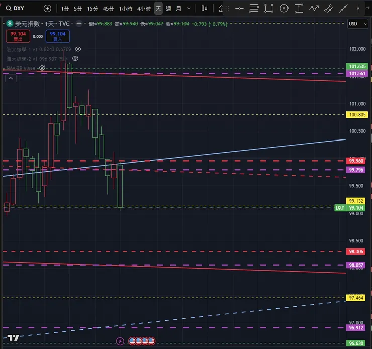Viewport: 372px width, 349px height.
Task: Select the vertical line drawing tool
Action: pos(358,9)
